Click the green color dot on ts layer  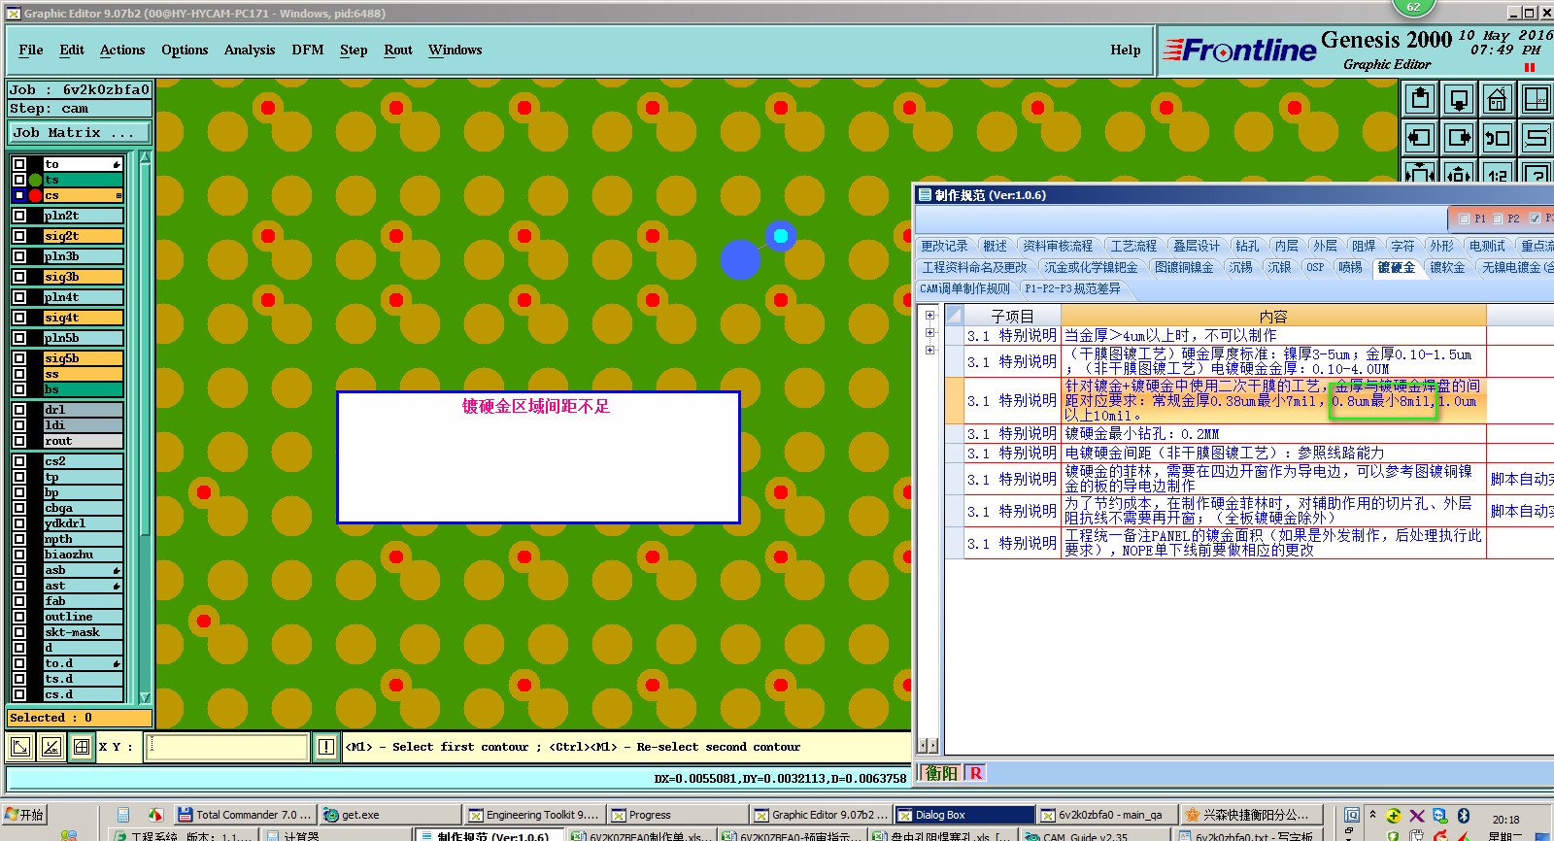click(x=35, y=180)
